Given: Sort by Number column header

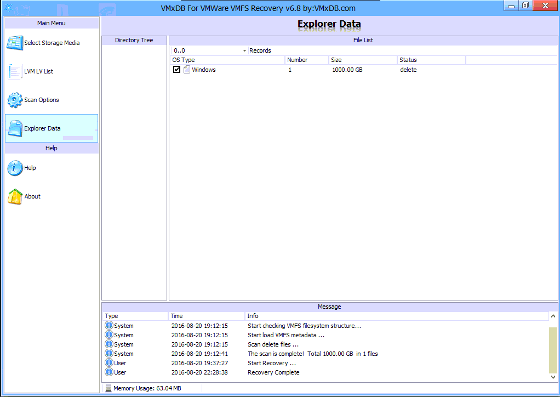Looking at the screenshot, I should pyautogui.click(x=307, y=60).
